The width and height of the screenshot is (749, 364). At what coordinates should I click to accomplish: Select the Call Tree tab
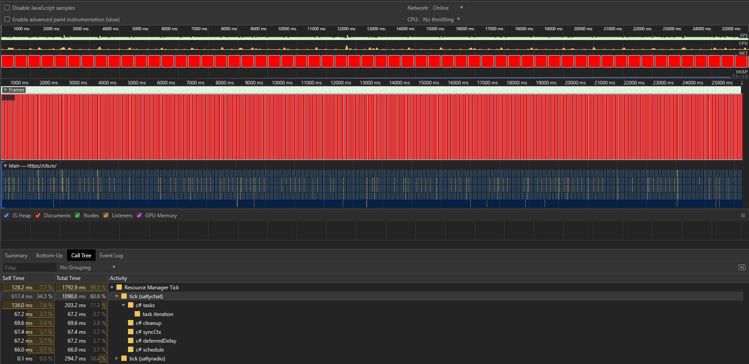(81, 255)
